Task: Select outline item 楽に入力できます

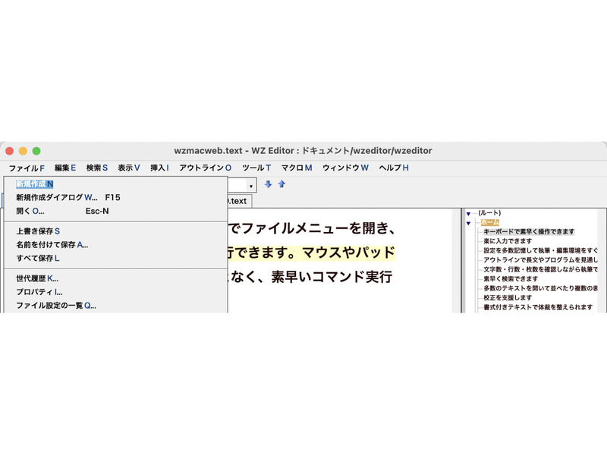Action: click(508, 241)
